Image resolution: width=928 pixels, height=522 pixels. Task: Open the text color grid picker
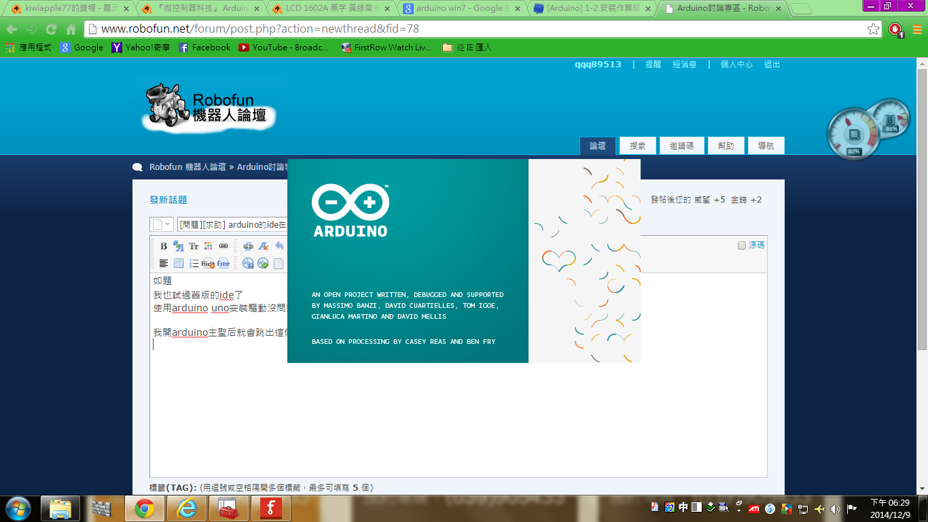click(209, 246)
